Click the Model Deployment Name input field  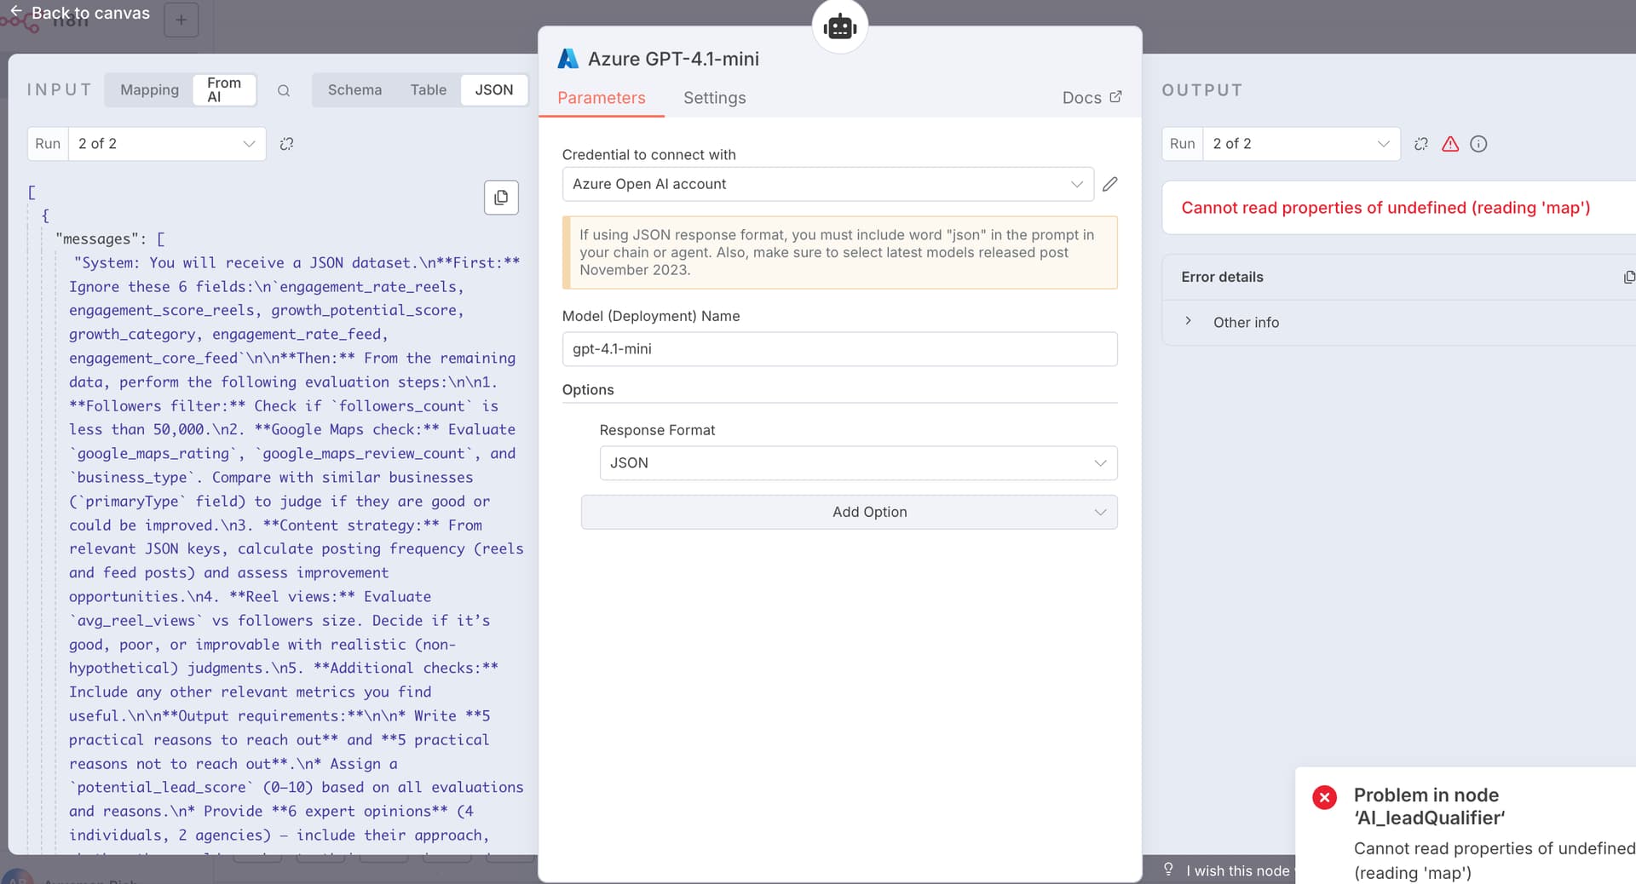[839, 349]
